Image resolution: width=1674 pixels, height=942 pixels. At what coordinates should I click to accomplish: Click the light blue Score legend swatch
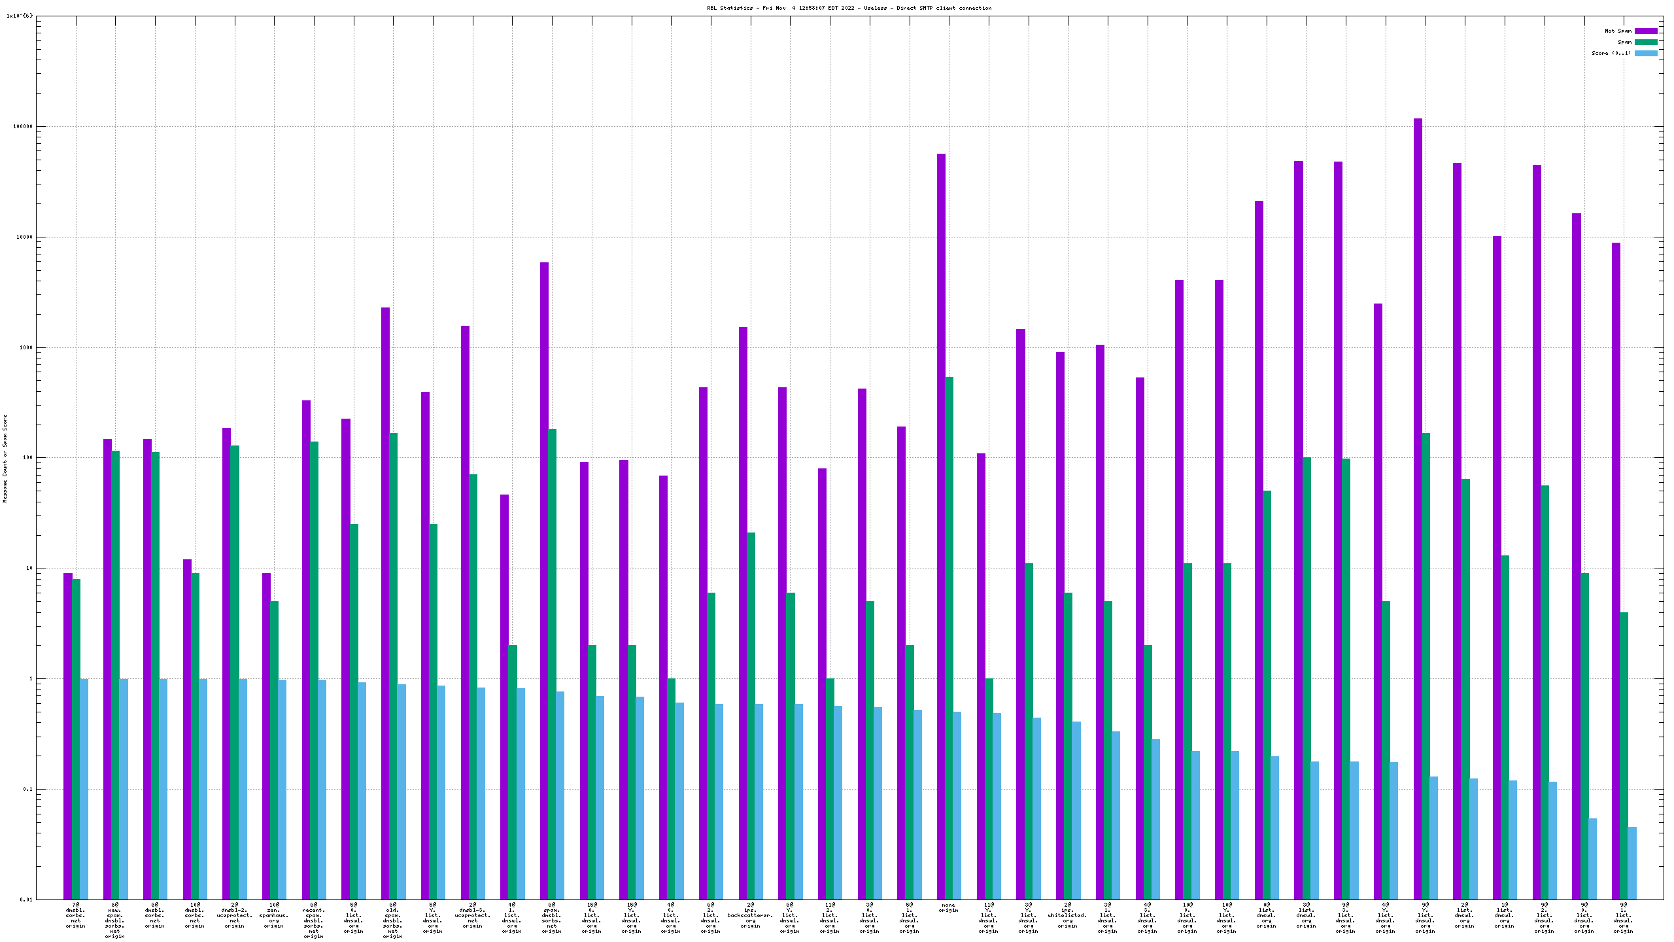tap(1646, 53)
